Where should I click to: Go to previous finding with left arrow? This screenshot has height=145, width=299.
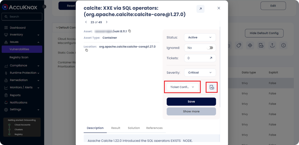click(86, 22)
